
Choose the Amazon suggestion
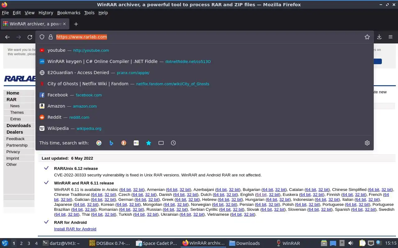click(205, 106)
